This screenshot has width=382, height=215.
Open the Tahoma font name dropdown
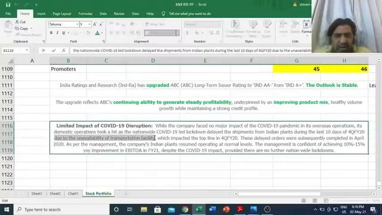(x=77, y=24)
